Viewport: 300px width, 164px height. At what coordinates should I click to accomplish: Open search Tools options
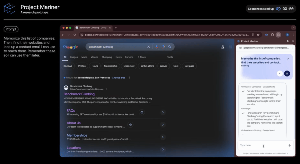click(x=170, y=57)
